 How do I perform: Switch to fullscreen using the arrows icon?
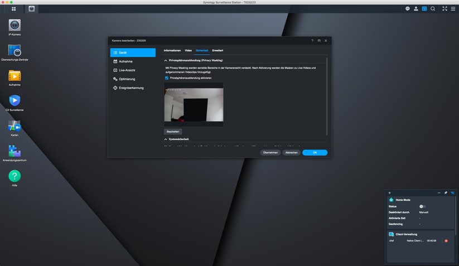click(x=444, y=9)
